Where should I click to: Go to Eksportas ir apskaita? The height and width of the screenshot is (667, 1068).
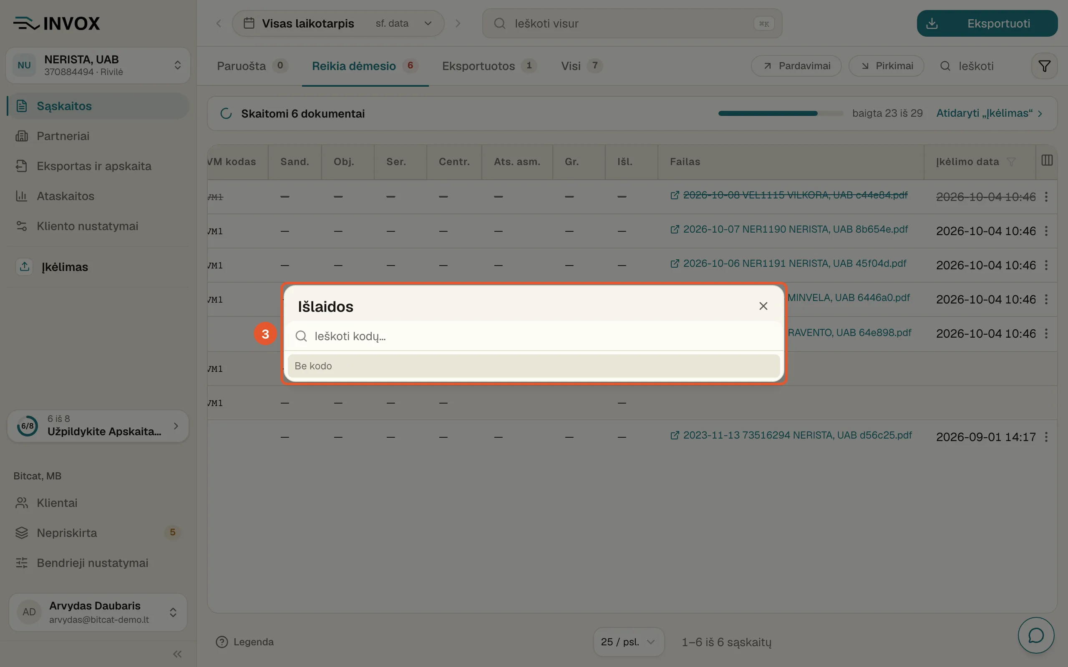pos(98,166)
